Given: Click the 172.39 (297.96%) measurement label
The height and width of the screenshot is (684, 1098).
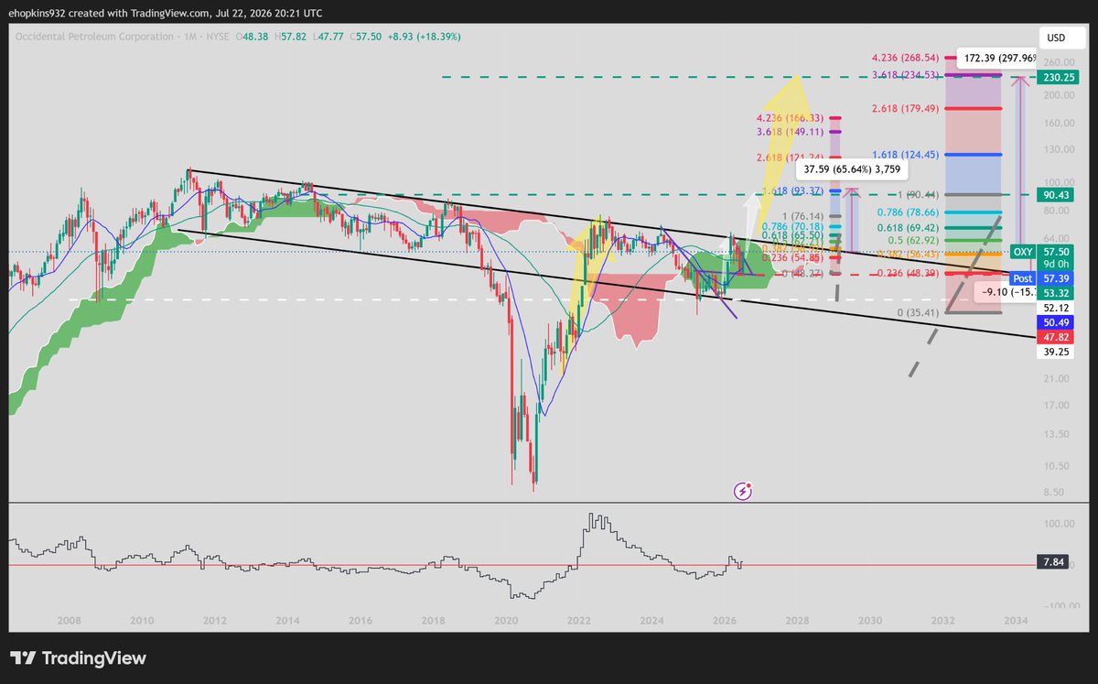Looking at the screenshot, I should [997, 57].
